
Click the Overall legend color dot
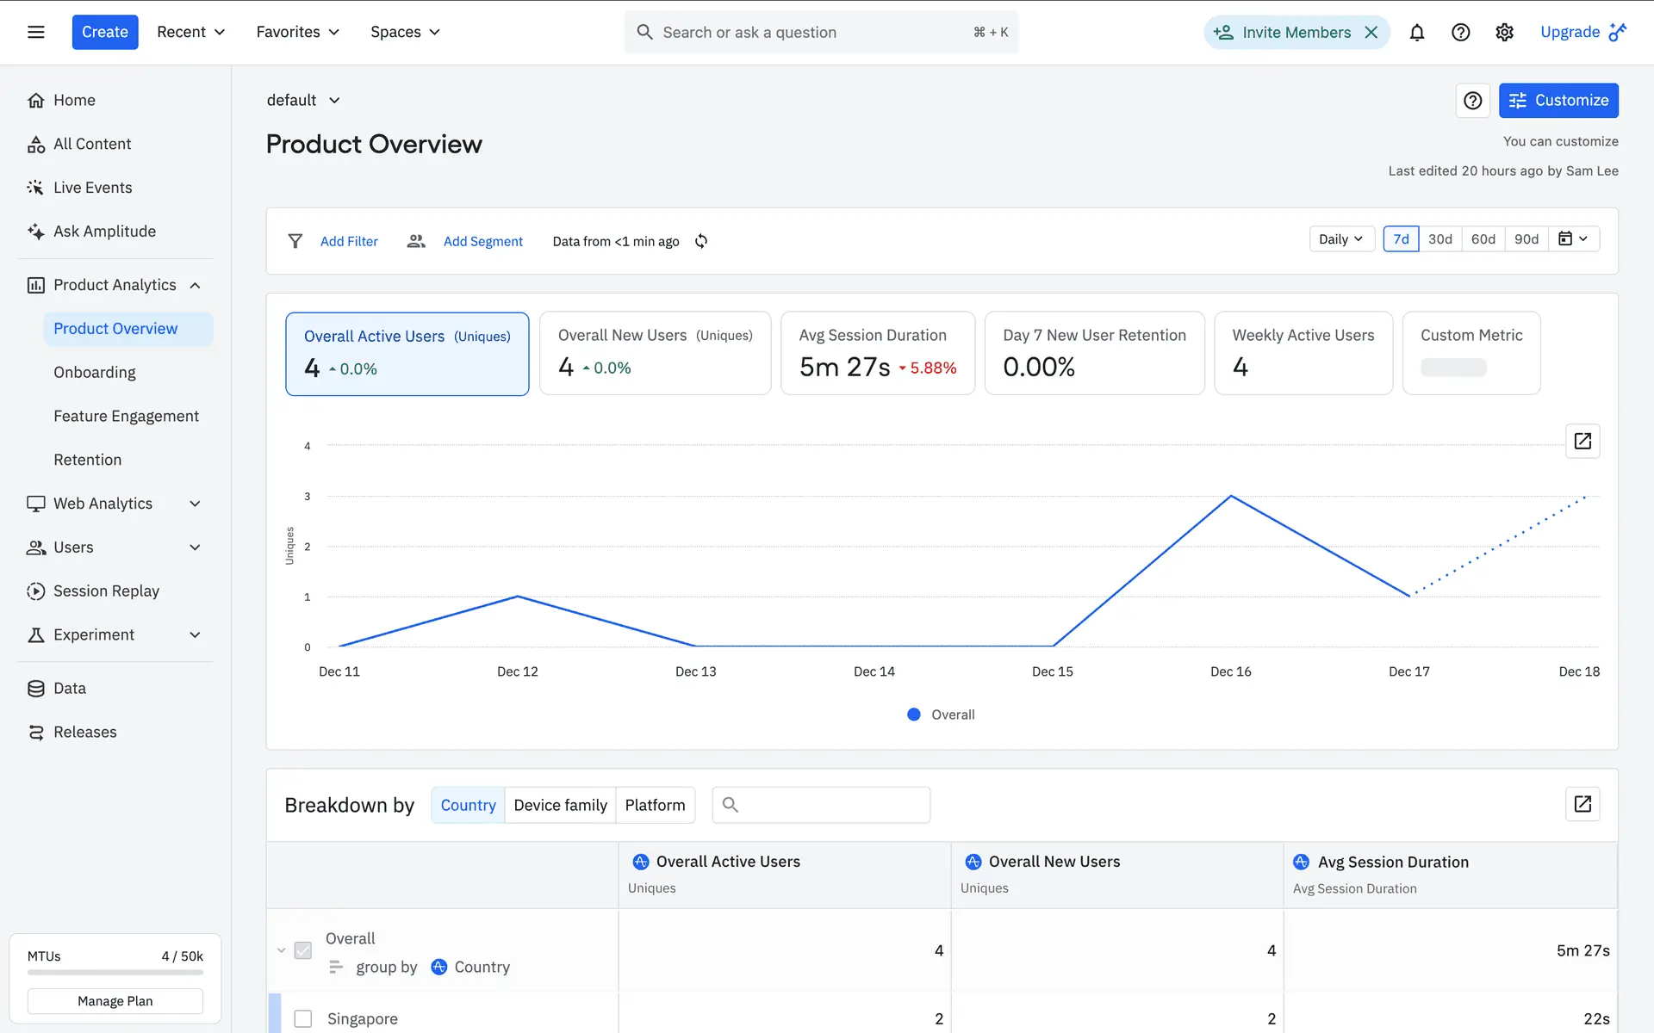[x=914, y=714]
